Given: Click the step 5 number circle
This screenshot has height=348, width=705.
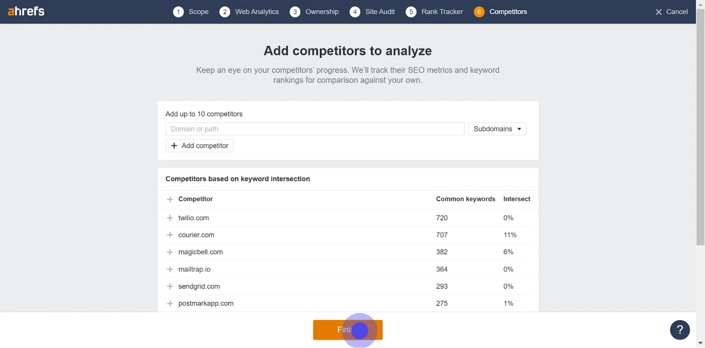Looking at the screenshot, I should click(x=411, y=12).
